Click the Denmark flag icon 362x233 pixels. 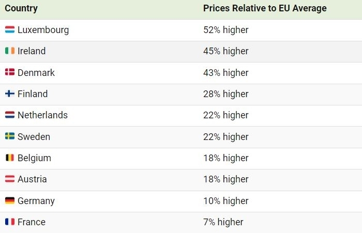[x=10, y=73]
